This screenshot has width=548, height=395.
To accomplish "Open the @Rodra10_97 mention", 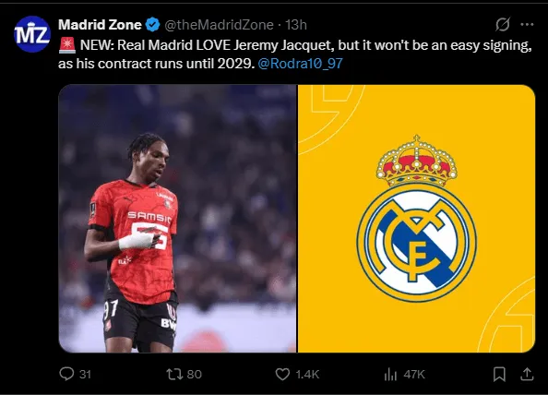I will click(300, 64).
